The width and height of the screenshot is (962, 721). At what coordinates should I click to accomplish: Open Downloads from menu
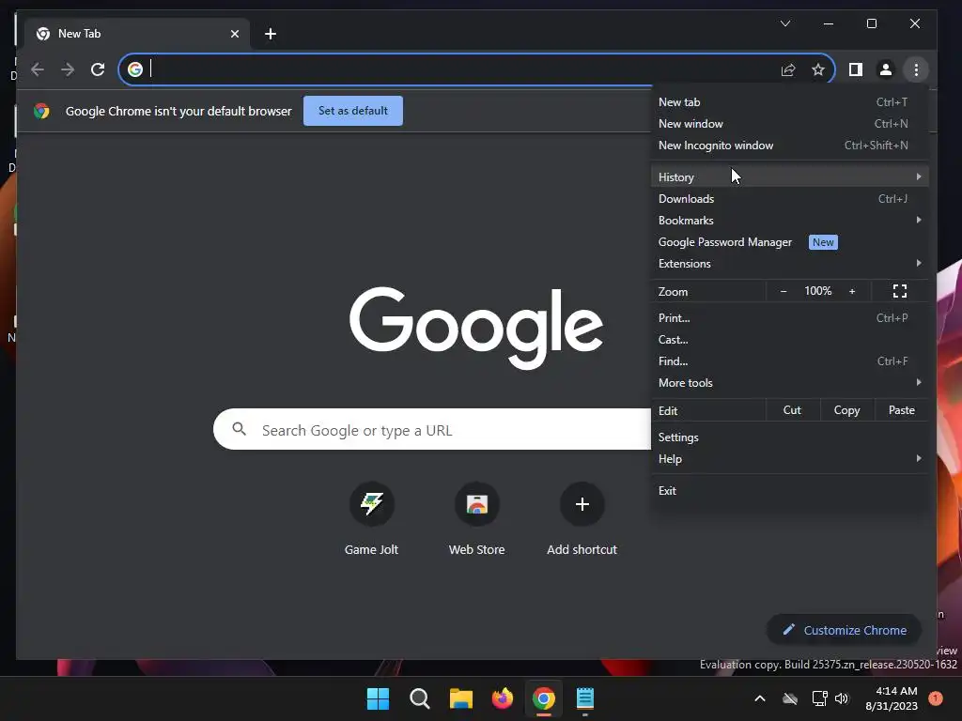pyautogui.click(x=790, y=199)
